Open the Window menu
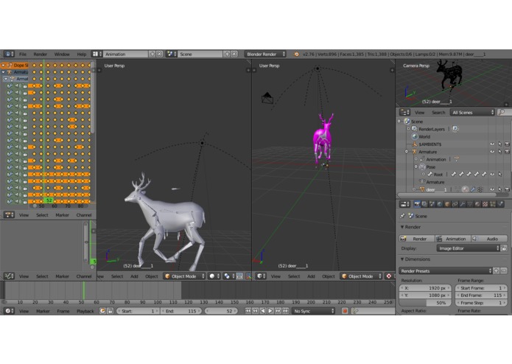Viewport: 512px width, 364px height. [x=62, y=54]
